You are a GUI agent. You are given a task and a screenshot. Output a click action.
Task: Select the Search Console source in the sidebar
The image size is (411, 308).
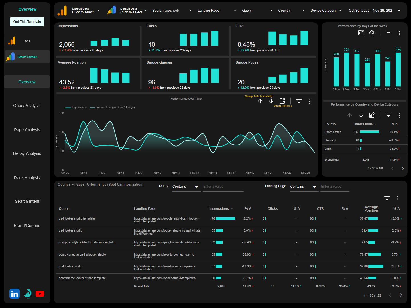(27, 57)
